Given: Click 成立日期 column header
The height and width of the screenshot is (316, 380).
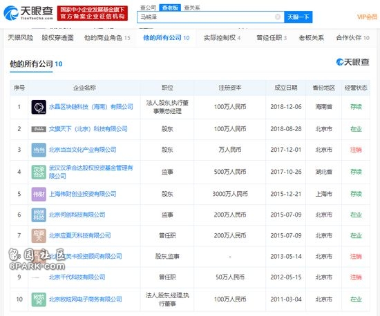Looking at the screenshot, I should click(286, 88).
